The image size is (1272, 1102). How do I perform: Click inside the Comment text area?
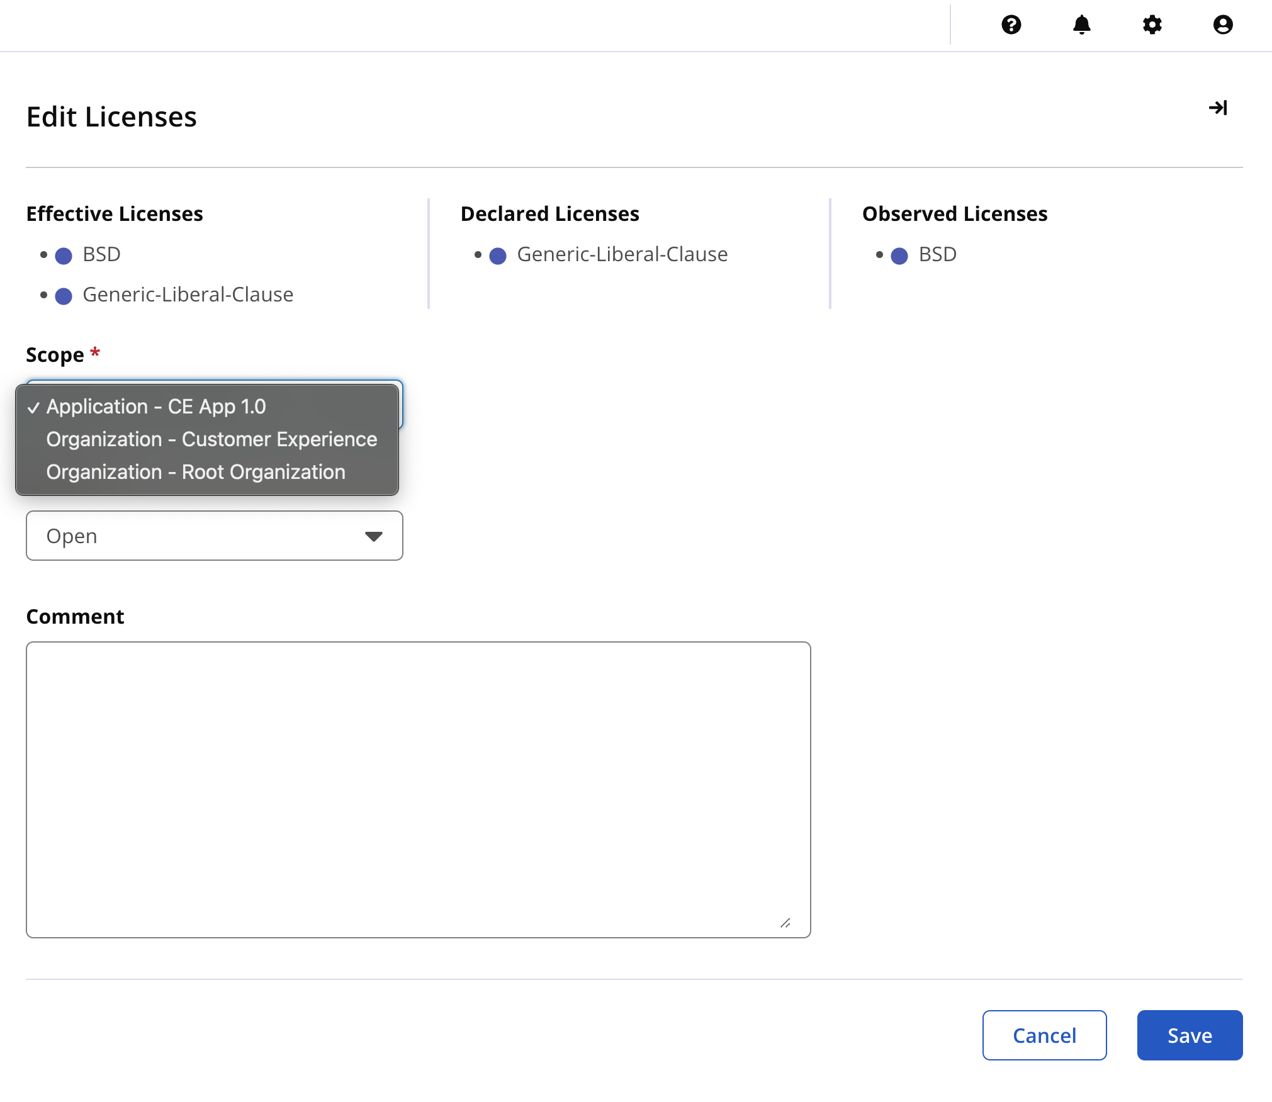[x=419, y=790]
